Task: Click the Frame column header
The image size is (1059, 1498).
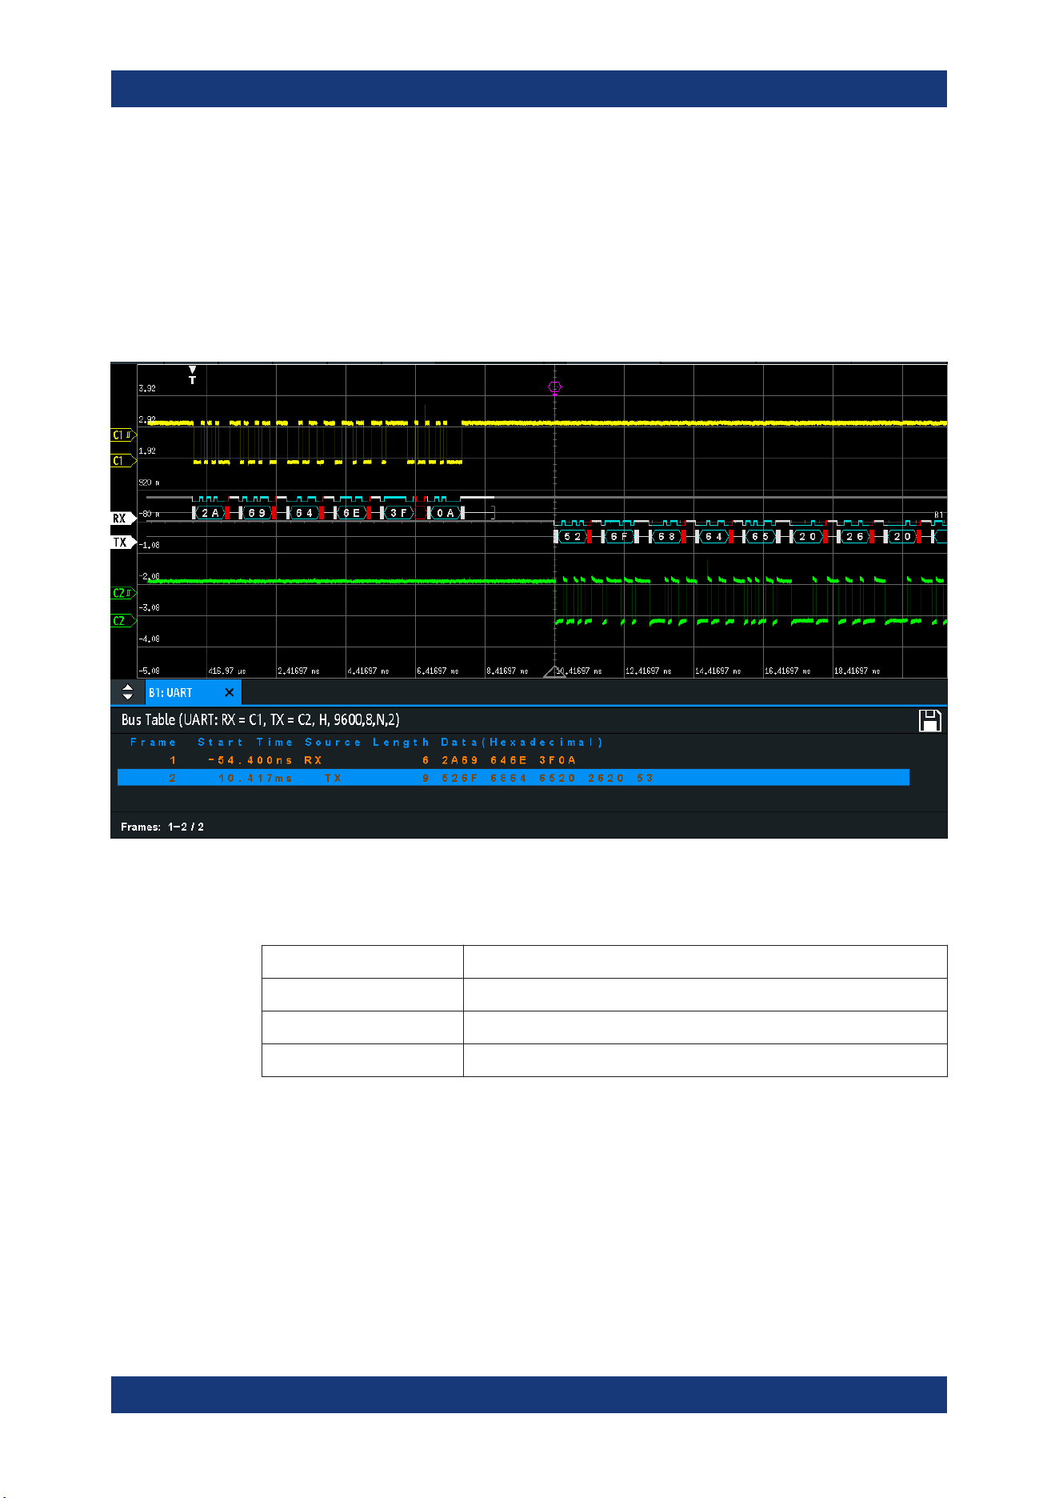Action: (x=153, y=743)
